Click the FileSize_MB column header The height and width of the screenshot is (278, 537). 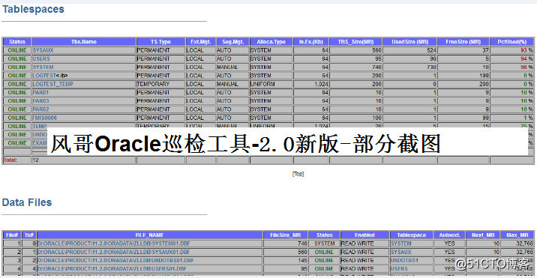click(285, 235)
